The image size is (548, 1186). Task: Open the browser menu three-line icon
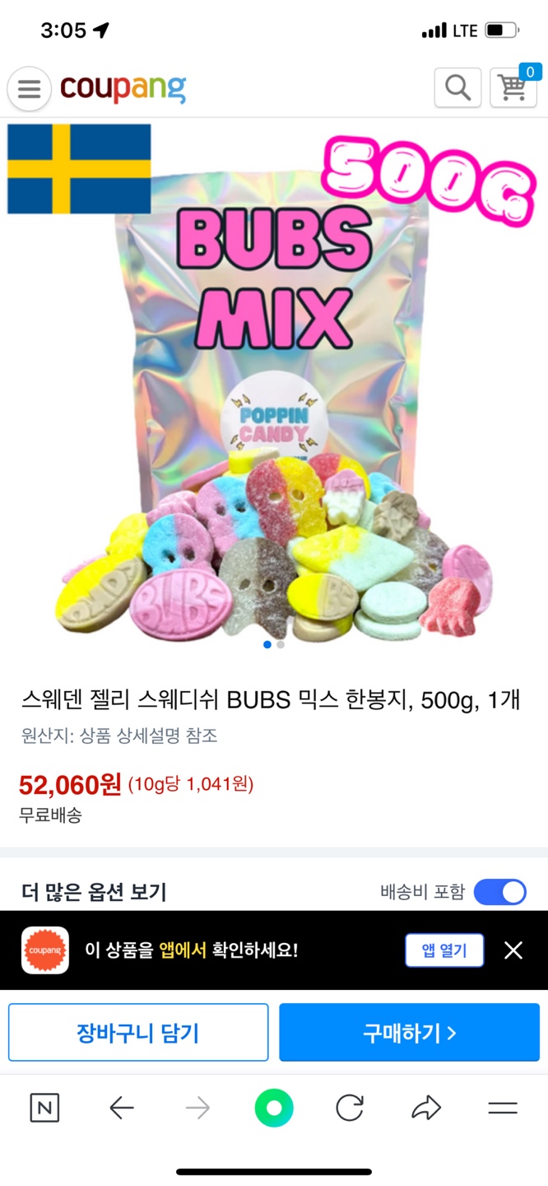[x=503, y=1109]
